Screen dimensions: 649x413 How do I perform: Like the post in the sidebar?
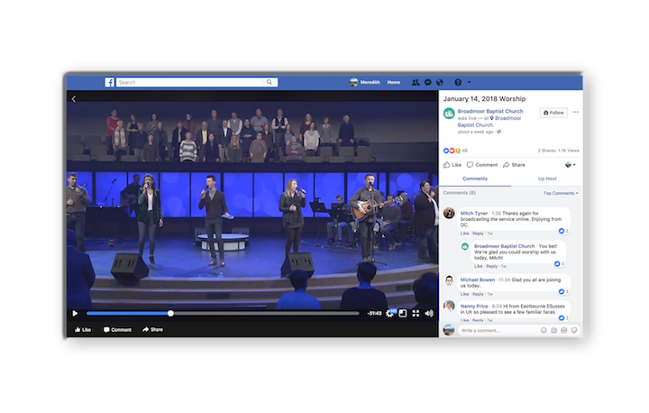452,165
